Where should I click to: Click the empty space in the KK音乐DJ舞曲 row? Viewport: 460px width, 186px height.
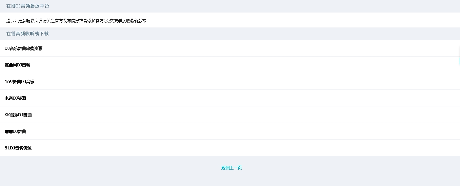[x=237, y=115]
